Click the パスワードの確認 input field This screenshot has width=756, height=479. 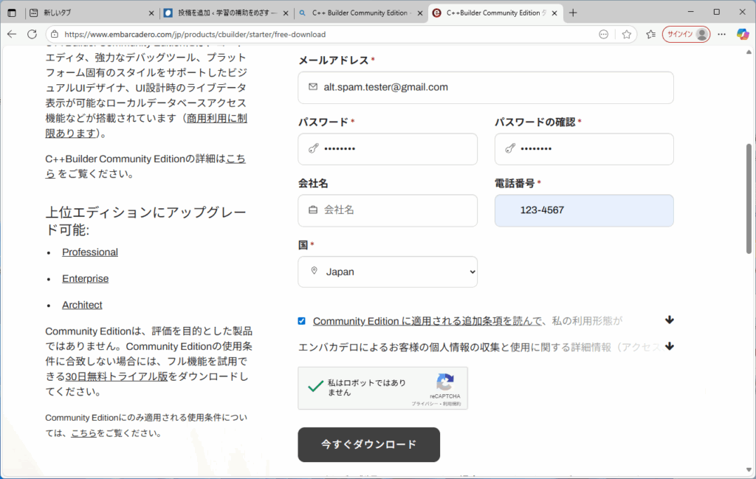(x=584, y=149)
